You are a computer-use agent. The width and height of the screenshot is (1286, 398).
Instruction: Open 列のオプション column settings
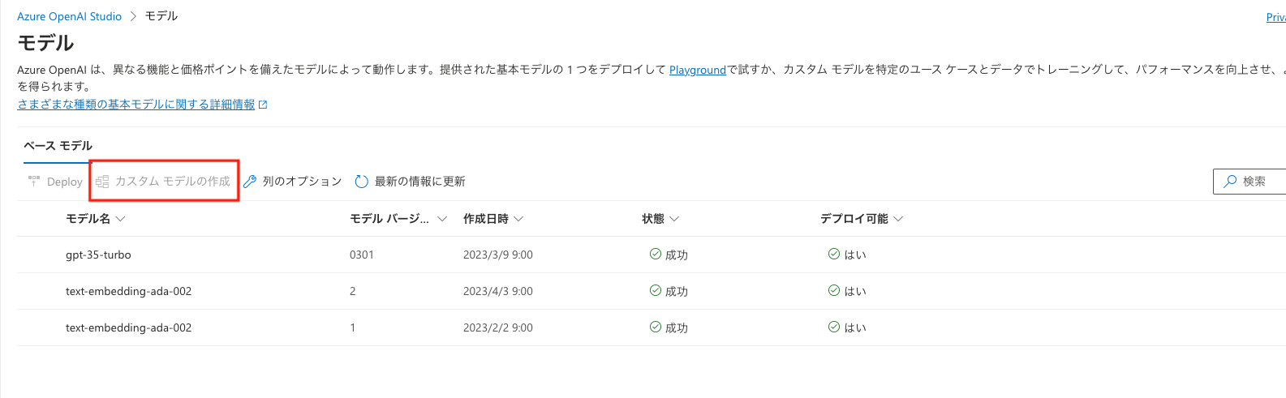click(302, 182)
